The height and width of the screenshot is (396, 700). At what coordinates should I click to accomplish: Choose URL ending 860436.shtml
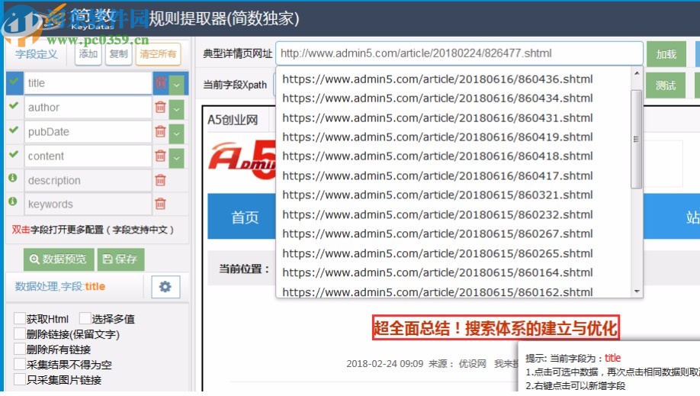point(438,79)
